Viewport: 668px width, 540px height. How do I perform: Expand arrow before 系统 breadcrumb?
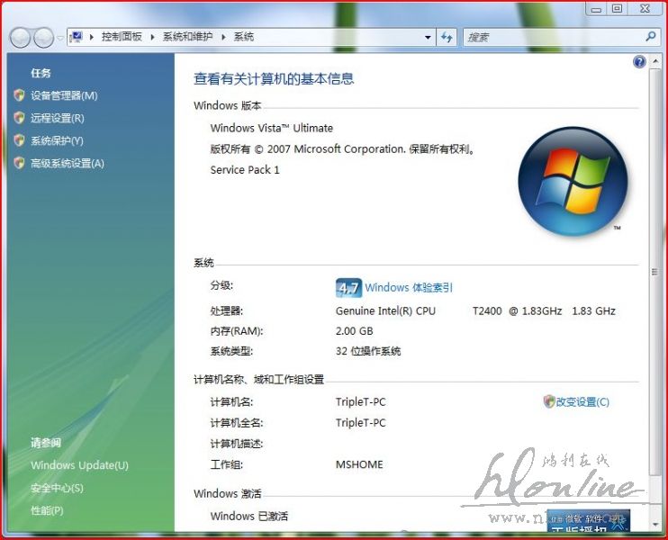pos(223,37)
